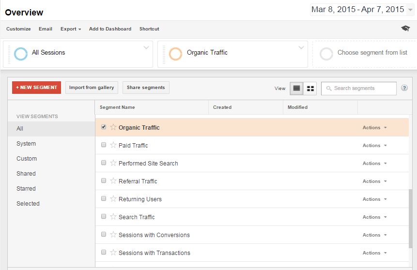The height and width of the screenshot is (270, 417).
Task: Enable the Search Traffic segment checkbox
Action: click(x=104, y=217)
